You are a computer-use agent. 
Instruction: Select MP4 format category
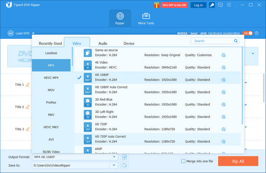[51, 65]
